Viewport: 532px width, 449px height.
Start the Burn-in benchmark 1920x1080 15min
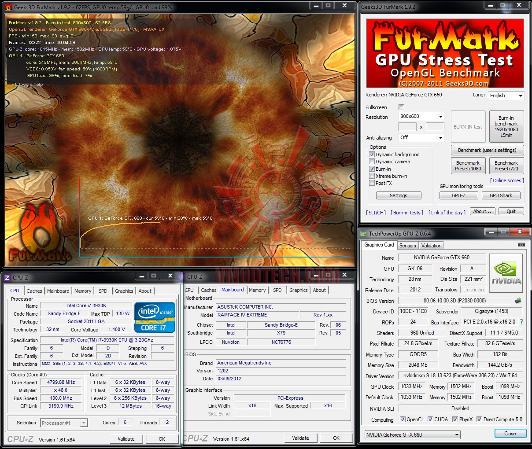point(506,127)
